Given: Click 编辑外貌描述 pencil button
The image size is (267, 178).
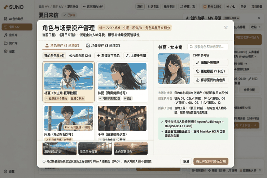Looking at the screenshot, I should [x=210, y=63].
